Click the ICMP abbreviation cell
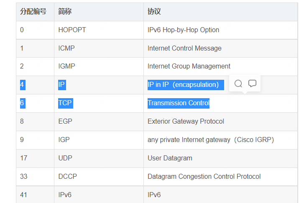This screenshot has width=299, height=203. tap(66, 48)
